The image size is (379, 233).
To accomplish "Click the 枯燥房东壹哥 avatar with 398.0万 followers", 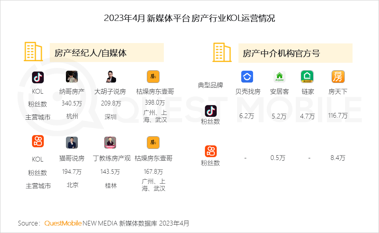I will [x=153, y=77].
